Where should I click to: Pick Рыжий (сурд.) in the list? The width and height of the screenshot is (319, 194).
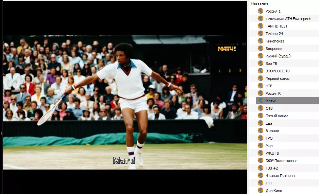pyautogui.click(x=278, y=56)
